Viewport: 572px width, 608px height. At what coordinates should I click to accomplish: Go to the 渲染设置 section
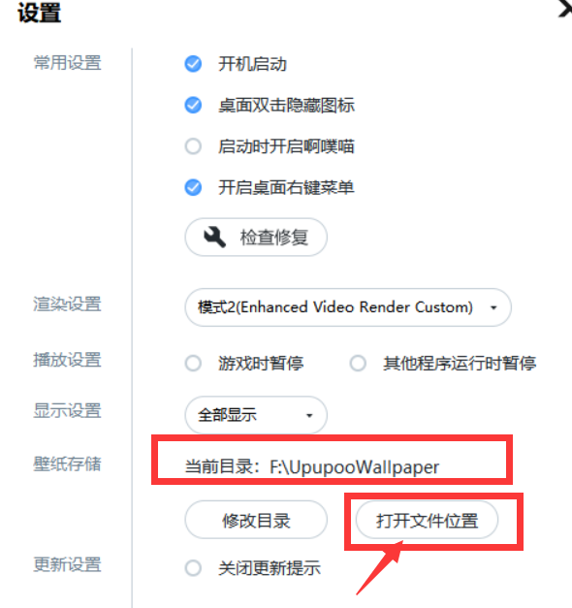[67, 304]
